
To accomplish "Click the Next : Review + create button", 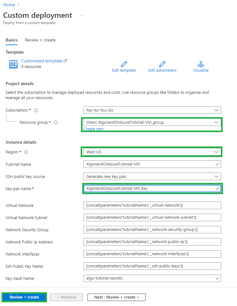I will tap(116, 297).
